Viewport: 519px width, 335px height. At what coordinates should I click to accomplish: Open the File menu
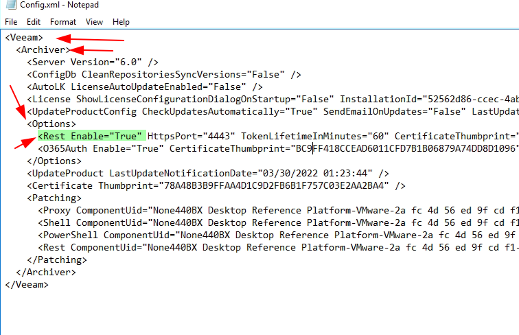(11, 22)
